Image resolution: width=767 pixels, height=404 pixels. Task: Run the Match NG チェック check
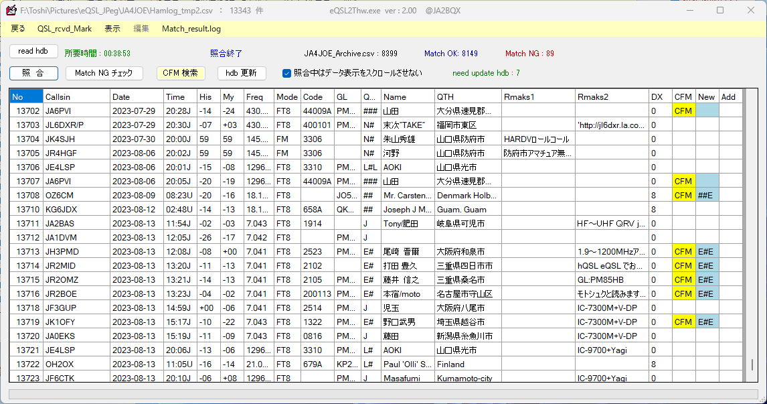point(104,73)
